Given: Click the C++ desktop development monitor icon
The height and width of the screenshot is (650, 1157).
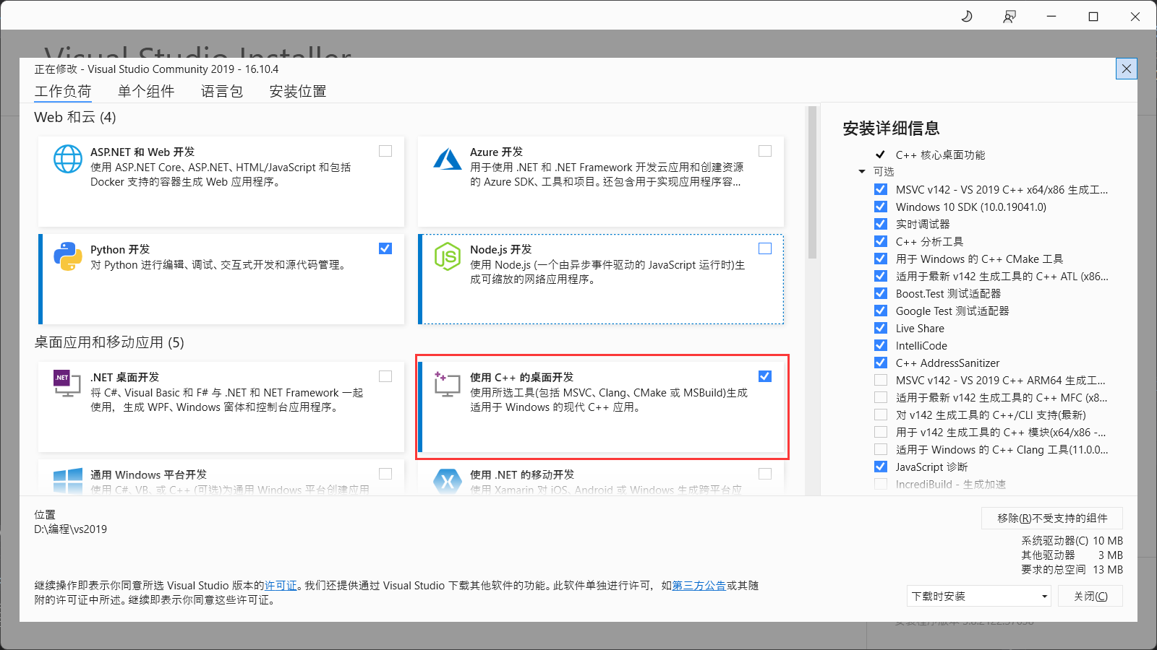Looking at the screenshot, I should click(447, 383).
